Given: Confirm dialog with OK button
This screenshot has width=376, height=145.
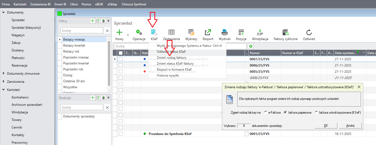Looking at the screenshot, I should (326, 126).
